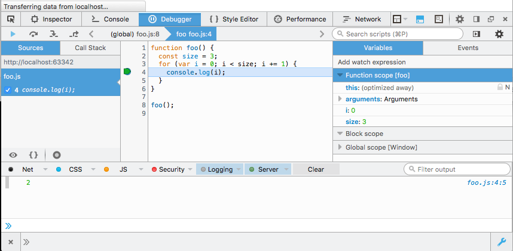Uncheck the console.log(i) breakpoint checkbox

[x=8, y=90]
